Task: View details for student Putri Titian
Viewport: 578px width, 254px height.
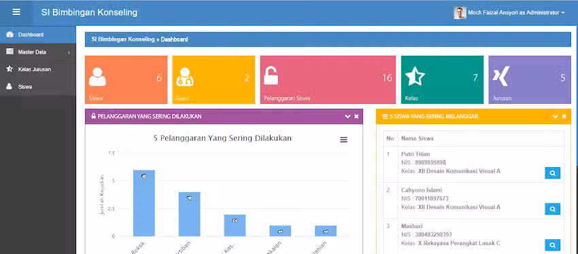Action: 553,173
